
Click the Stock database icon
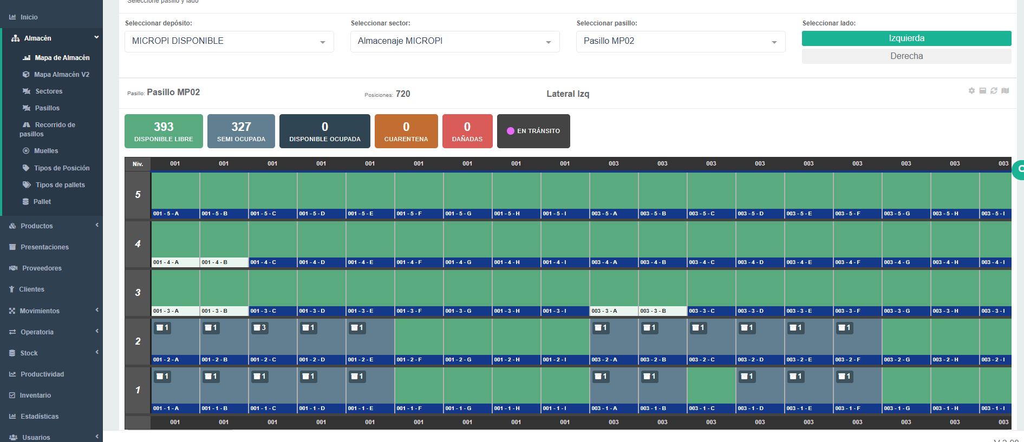point(12,353)
